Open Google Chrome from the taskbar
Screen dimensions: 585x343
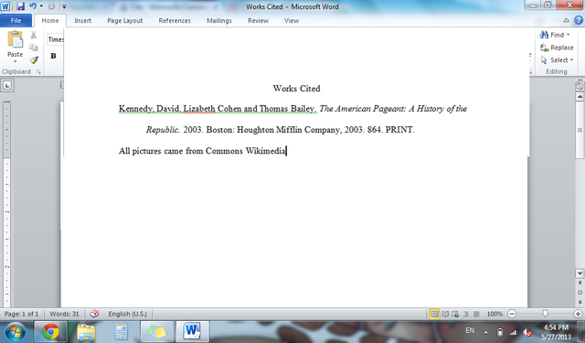coord(51,331)
